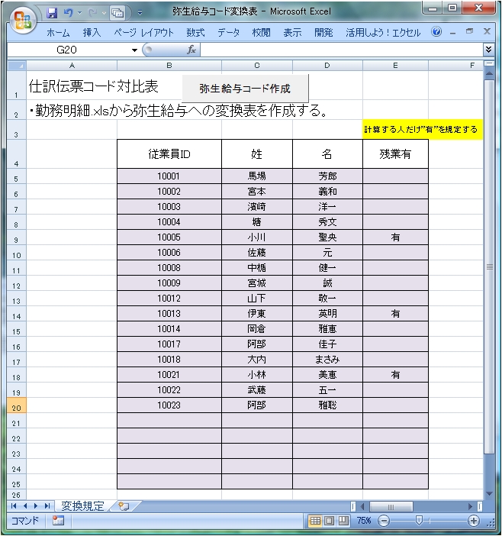Viewport: 502px width, 536px height.
Task: Zoom in with the plus button
Action: point(473,521)
